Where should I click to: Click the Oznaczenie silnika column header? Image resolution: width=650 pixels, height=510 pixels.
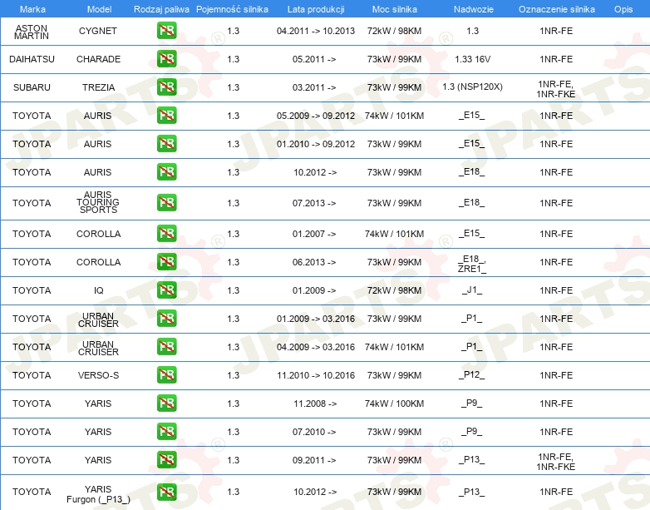[x=556, y=9]
